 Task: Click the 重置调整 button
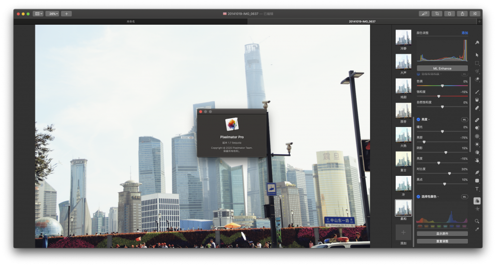tap(442, 241)
